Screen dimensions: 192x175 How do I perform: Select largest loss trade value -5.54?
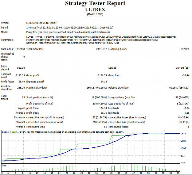pos(186,108)
